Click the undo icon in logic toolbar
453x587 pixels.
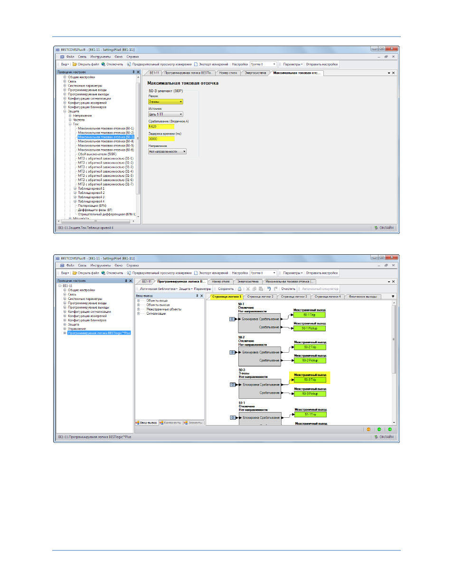pyautogui.click(x=269, y=289)
